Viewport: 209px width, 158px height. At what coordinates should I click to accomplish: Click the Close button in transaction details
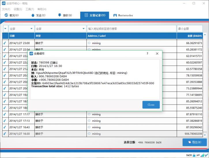pyautogui.click(x=151, y=105)
